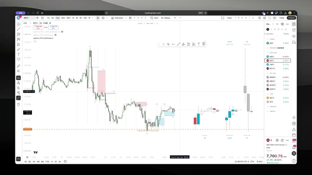
Task: Activate the zoom-in magnifier tool
Action: (x=18, y=71)
